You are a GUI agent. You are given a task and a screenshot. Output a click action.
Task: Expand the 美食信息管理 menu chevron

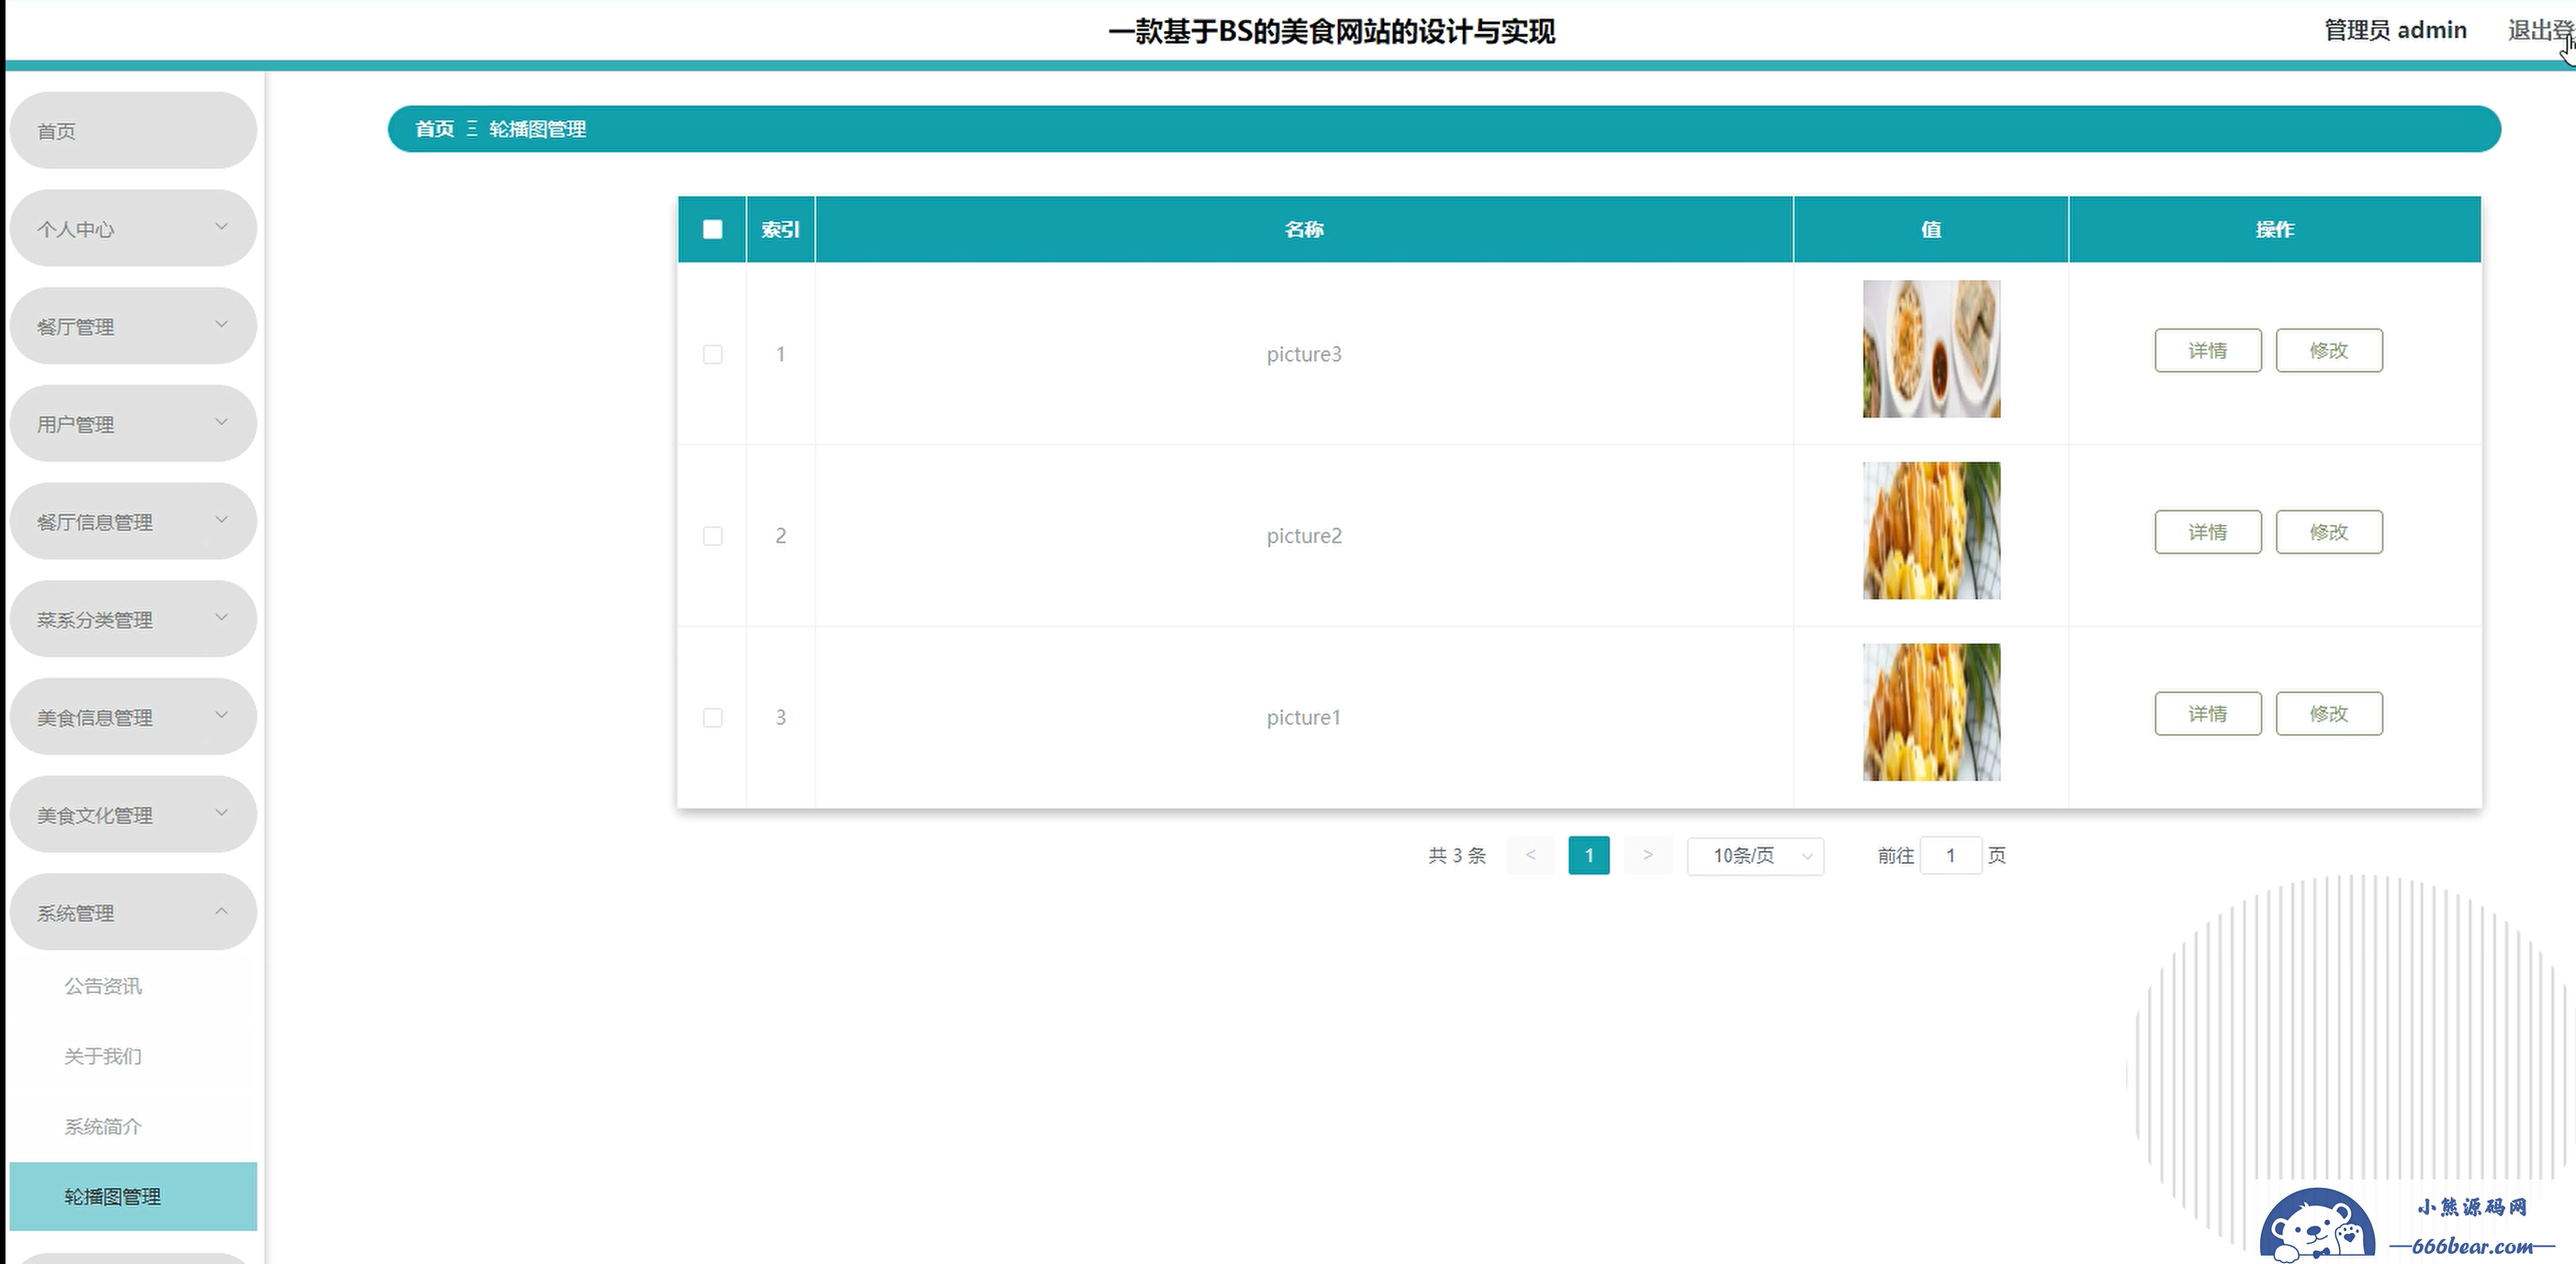(221, 715)
